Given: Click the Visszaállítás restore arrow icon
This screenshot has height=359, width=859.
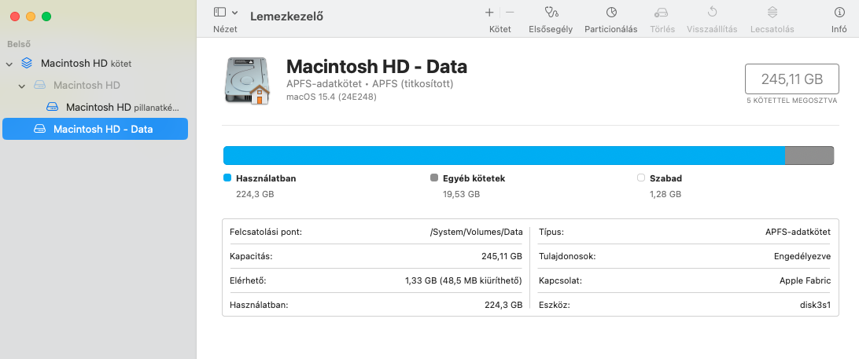Looking at the screenshot, I should [712, 12].
